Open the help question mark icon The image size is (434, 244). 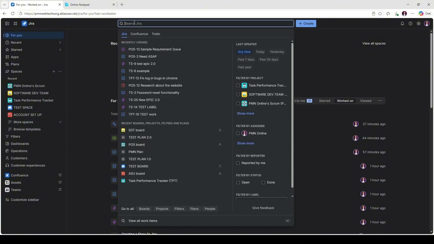point(410,23)
